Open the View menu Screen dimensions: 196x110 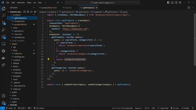(29, 2)
